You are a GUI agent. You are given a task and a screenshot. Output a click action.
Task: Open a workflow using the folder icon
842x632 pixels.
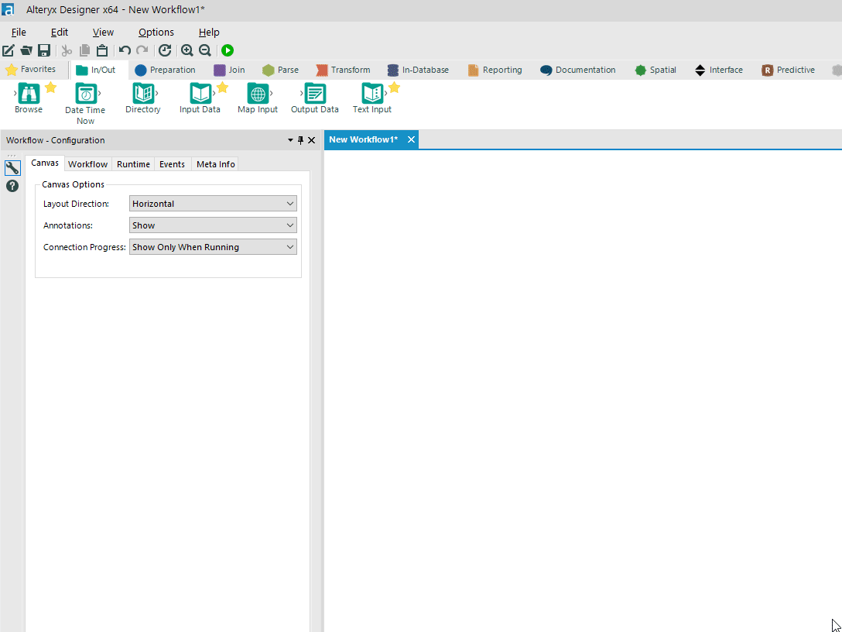[26, 50]
